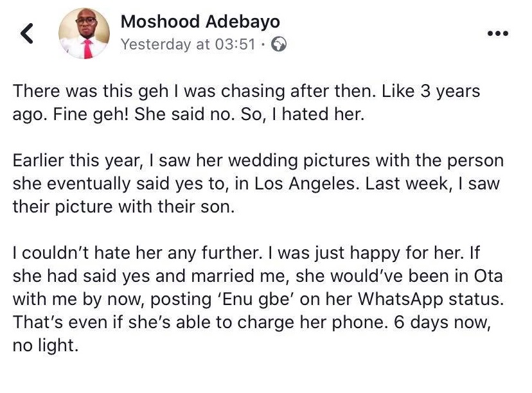Click the 'Yesterday at 03:51' timestamp
This screenshot has height=393, width=532.
pos(188,44)
